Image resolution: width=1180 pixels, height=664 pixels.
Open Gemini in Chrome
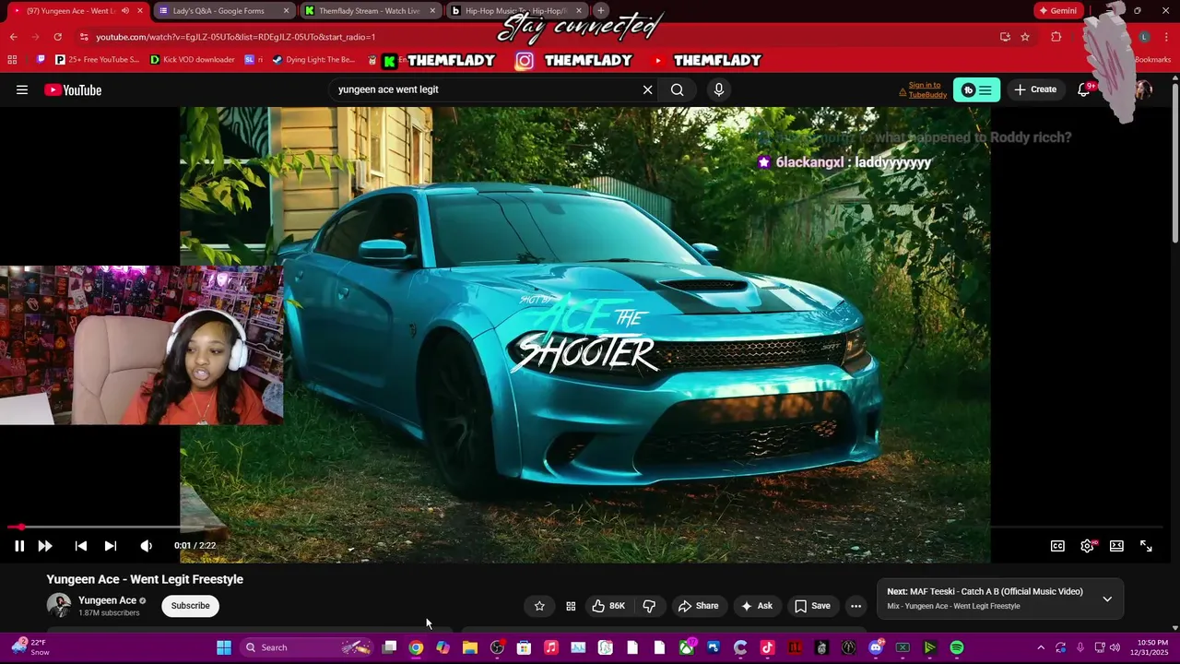1057,11
